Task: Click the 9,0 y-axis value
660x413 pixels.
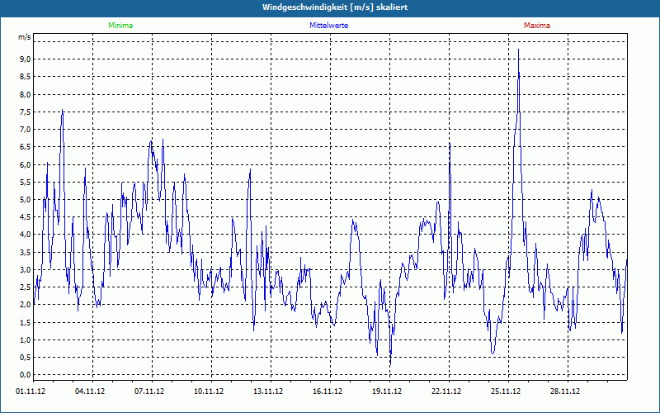Action: tap(26, 59)
